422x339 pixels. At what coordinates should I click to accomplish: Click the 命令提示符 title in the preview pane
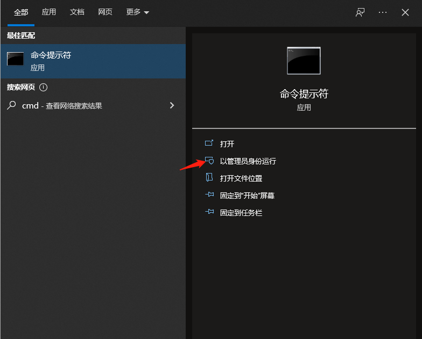[304, 94]
